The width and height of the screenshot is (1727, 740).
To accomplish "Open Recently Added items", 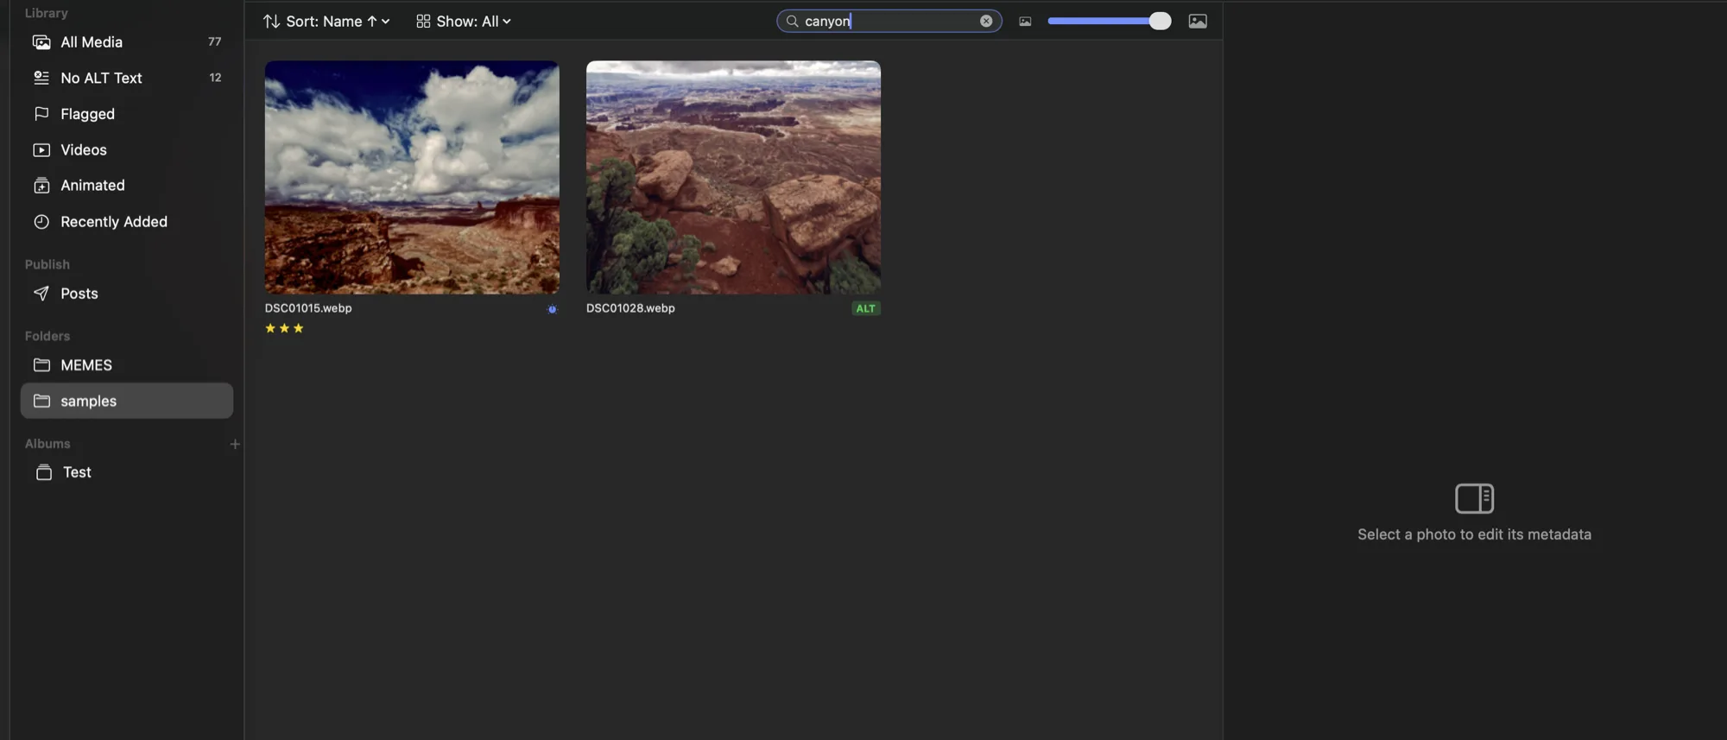I will [x=127, y=222].
